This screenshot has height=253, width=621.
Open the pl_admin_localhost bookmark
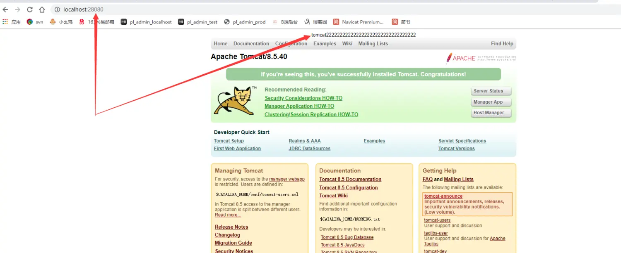click(146, 22)
